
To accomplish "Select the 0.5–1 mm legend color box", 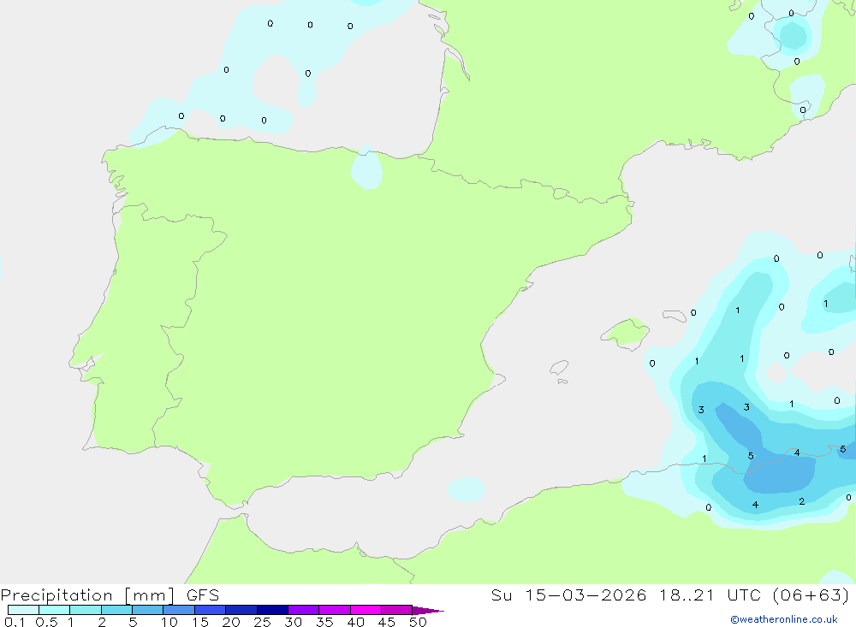I will (54, 610).
